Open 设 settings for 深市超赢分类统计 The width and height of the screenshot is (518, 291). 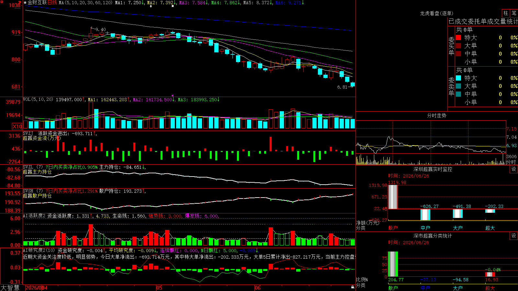point(514,236)
